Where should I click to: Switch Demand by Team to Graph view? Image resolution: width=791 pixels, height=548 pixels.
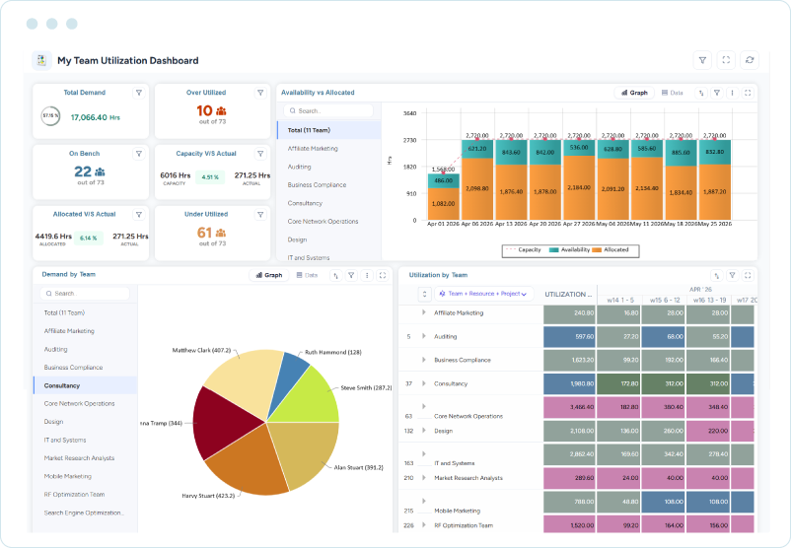coord(269,275)
